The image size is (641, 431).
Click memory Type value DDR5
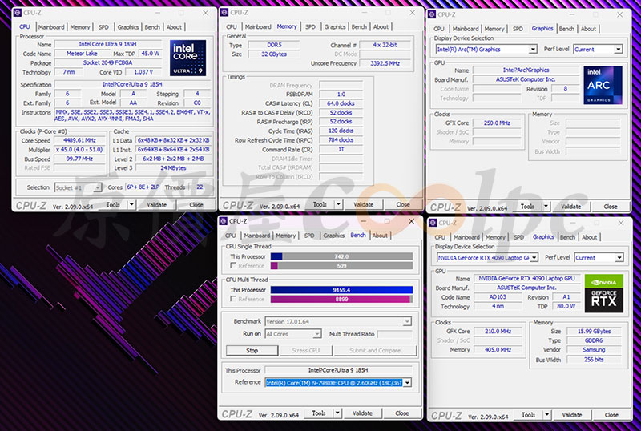tap(274, 45)
